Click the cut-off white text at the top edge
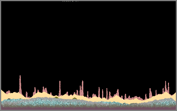177x111 pixels. (x=70, y=1)
